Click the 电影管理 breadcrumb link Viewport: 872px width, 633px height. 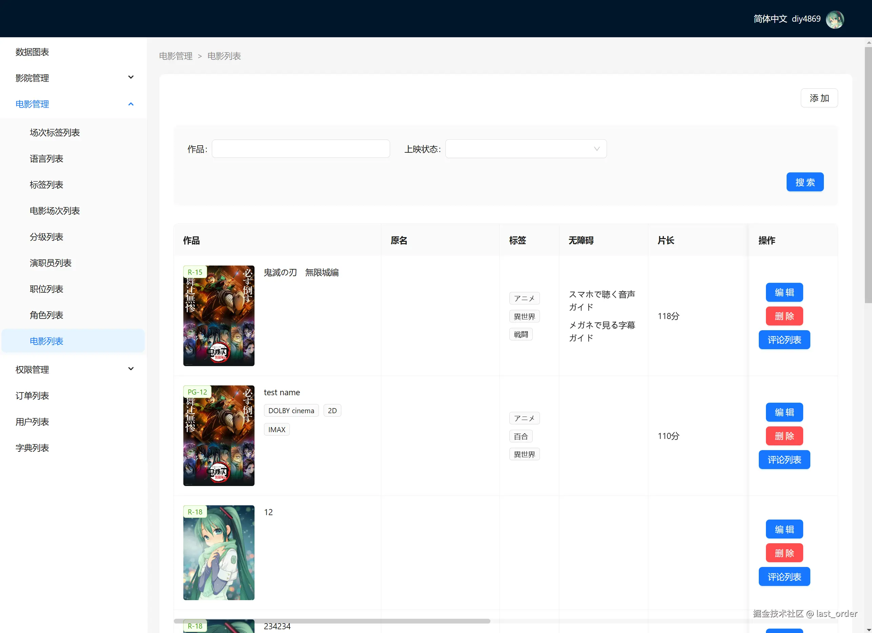point(176,56)
